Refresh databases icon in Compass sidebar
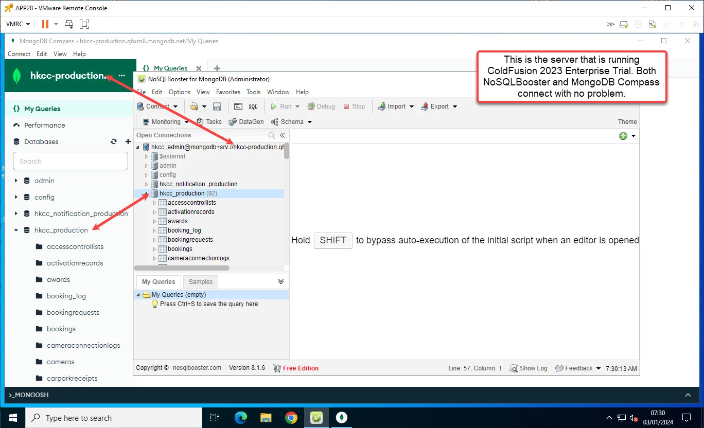Screen dimensions: 704x428 (114, 141)
